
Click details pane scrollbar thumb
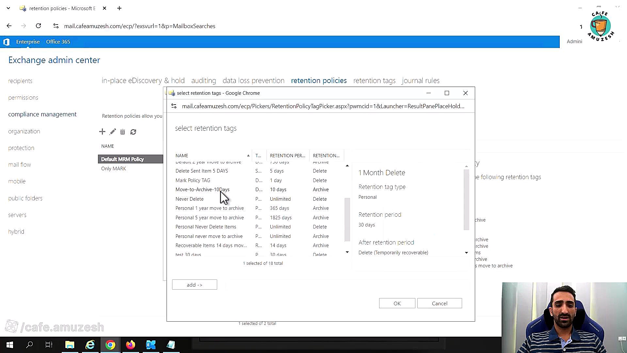tap(466, 199)
